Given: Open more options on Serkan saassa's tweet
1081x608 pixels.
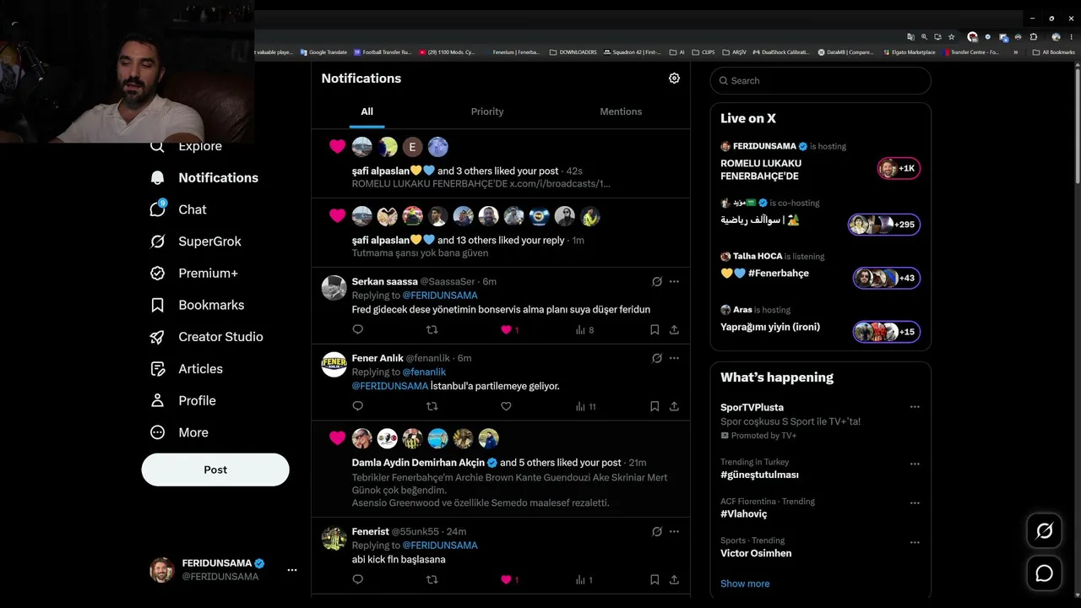Looking at the screenshot, I should tap(674, 281).
